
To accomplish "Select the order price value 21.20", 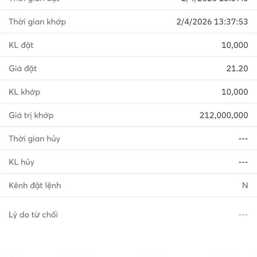I will (x=237, y=69).
